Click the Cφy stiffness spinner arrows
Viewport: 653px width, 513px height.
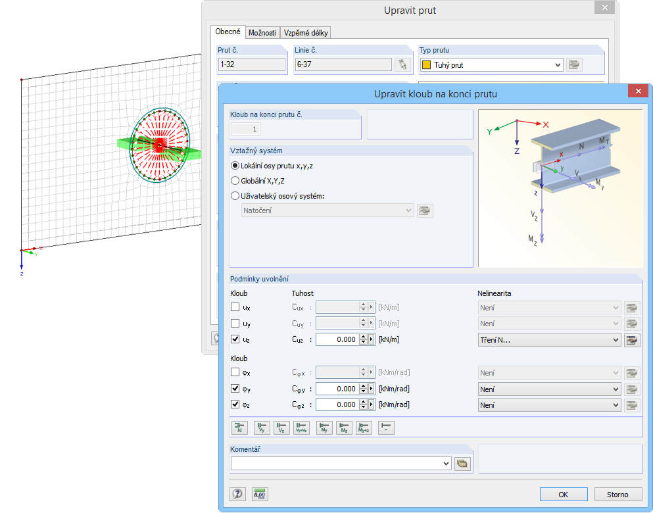(x=363, y=389)
